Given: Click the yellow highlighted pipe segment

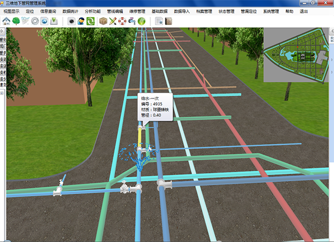Looking at the screenshot, I should click(140, 135).
